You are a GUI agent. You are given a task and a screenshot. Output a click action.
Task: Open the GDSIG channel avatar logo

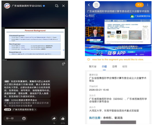[7, 6]
